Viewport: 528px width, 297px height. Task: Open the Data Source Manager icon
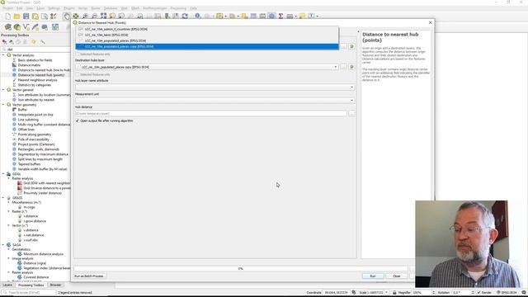pyautogui.click(x=7, y=27)
